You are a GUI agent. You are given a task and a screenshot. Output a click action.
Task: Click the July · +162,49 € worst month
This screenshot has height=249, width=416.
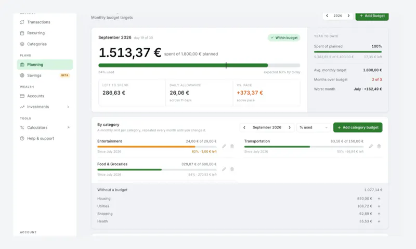coord(368,89)
